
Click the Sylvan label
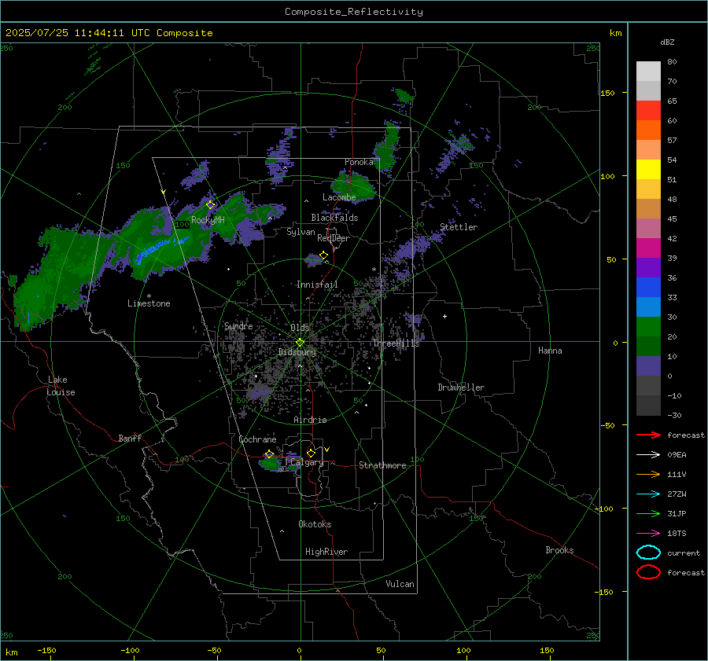coord(301,232)
